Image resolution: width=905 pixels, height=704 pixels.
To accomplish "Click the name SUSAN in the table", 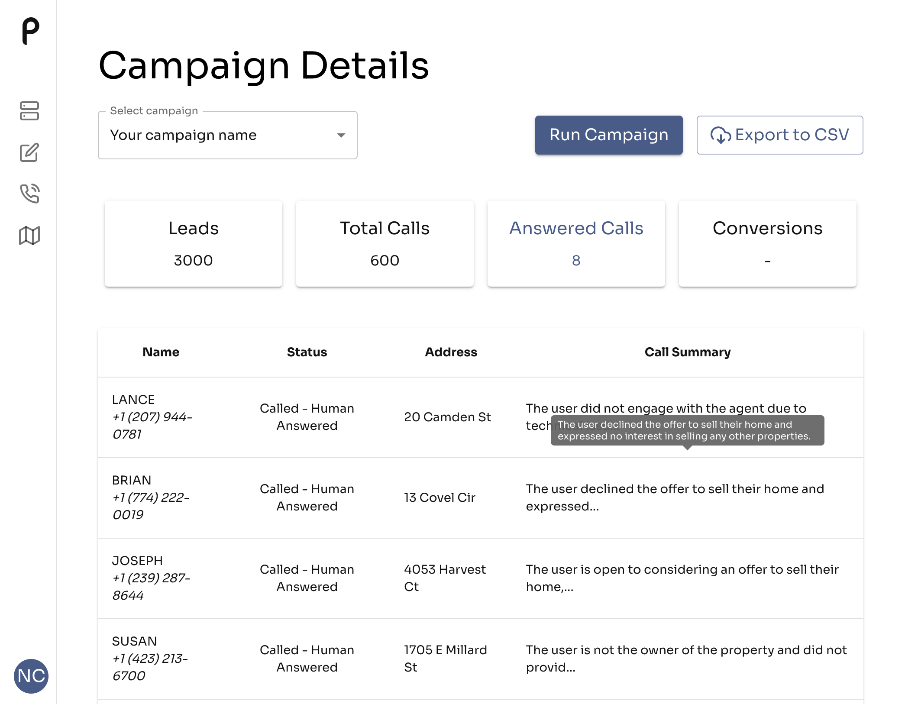I will tap(135, 641).
